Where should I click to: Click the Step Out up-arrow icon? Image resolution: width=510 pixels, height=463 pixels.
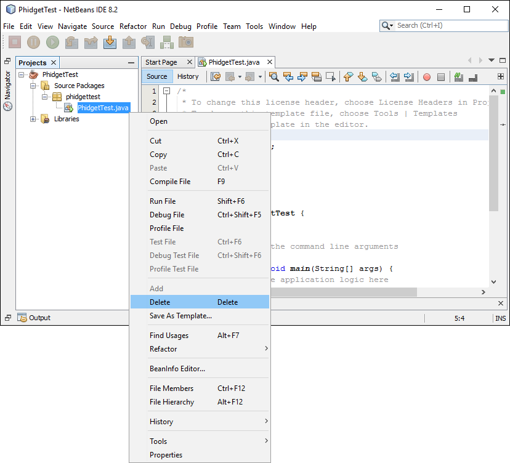(129, 42)
